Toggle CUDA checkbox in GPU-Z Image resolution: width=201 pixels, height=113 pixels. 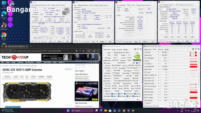119,94
